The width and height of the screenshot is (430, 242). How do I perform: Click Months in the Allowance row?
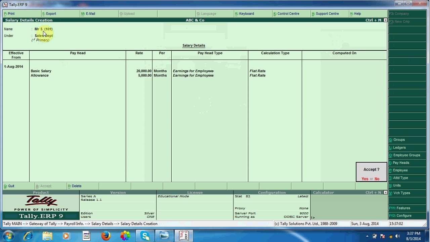(160, 75)
